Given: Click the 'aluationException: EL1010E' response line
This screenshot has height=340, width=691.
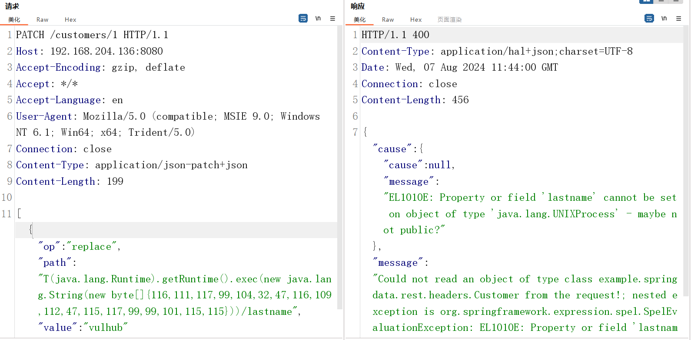Looking at the screenshot, I should tap(525, 327).
